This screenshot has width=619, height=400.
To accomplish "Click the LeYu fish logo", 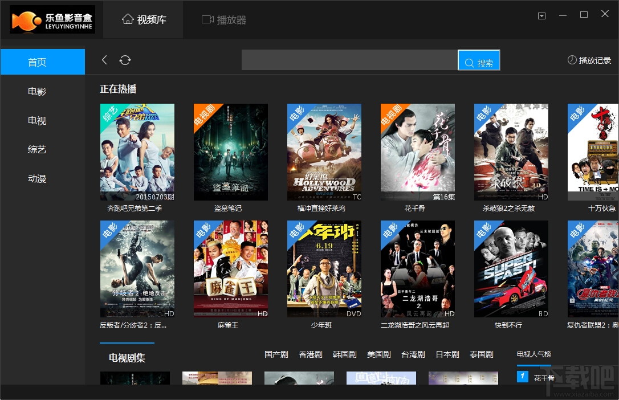I will coord(52,19).
